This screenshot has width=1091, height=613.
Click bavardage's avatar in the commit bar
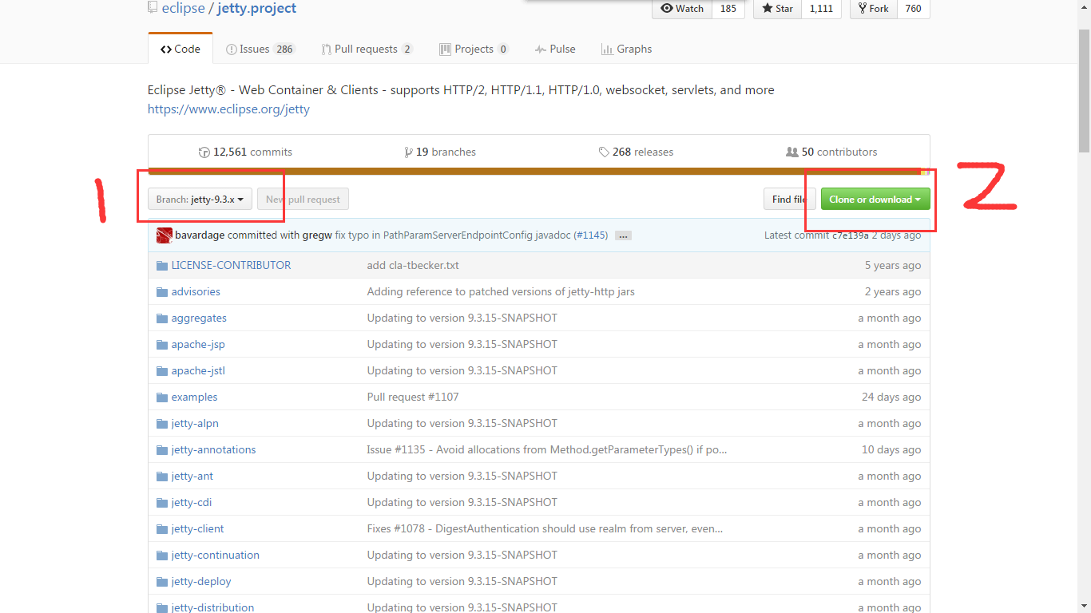point(165,235)
